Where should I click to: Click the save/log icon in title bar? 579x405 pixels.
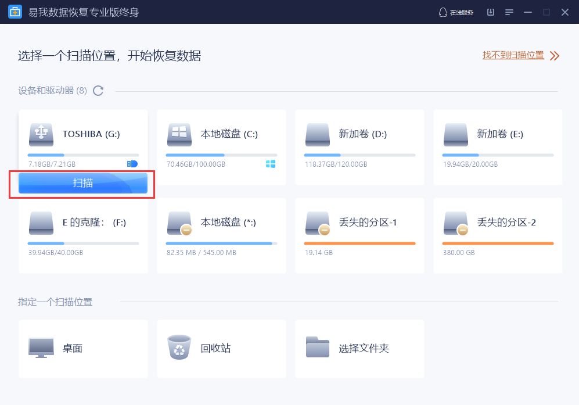[490, 12]
